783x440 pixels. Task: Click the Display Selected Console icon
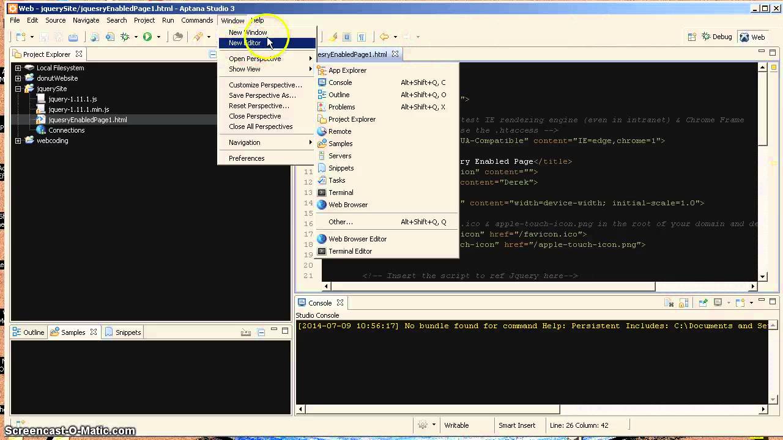[x=718, y=302]
